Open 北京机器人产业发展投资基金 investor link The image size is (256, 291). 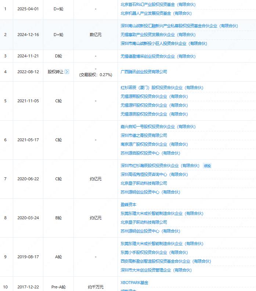[x=146, y=13]
